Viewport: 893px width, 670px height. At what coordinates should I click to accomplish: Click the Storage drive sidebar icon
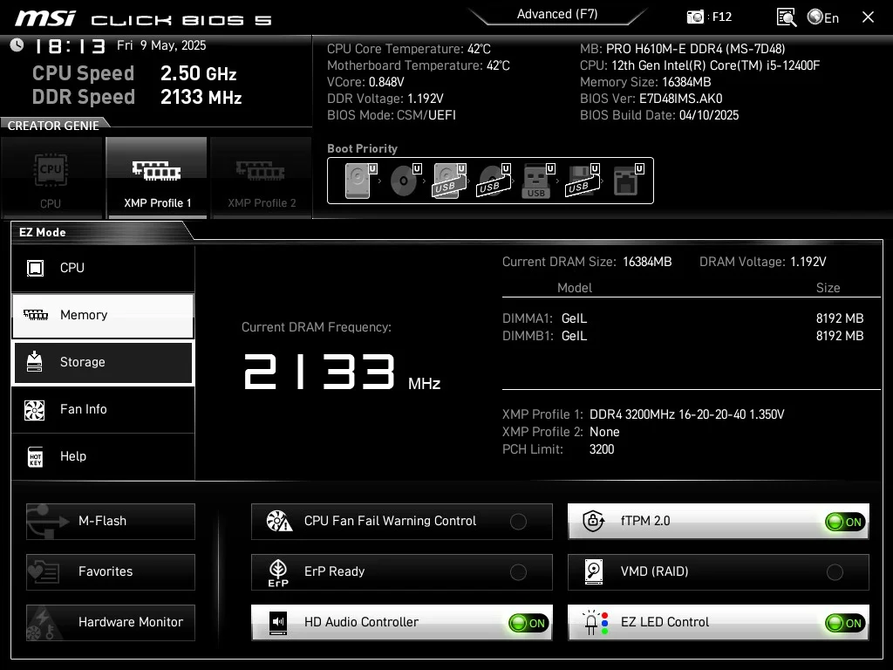click(x=35, y=362)
